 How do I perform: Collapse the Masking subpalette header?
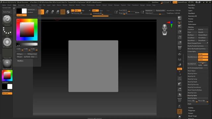pos(191,27)
